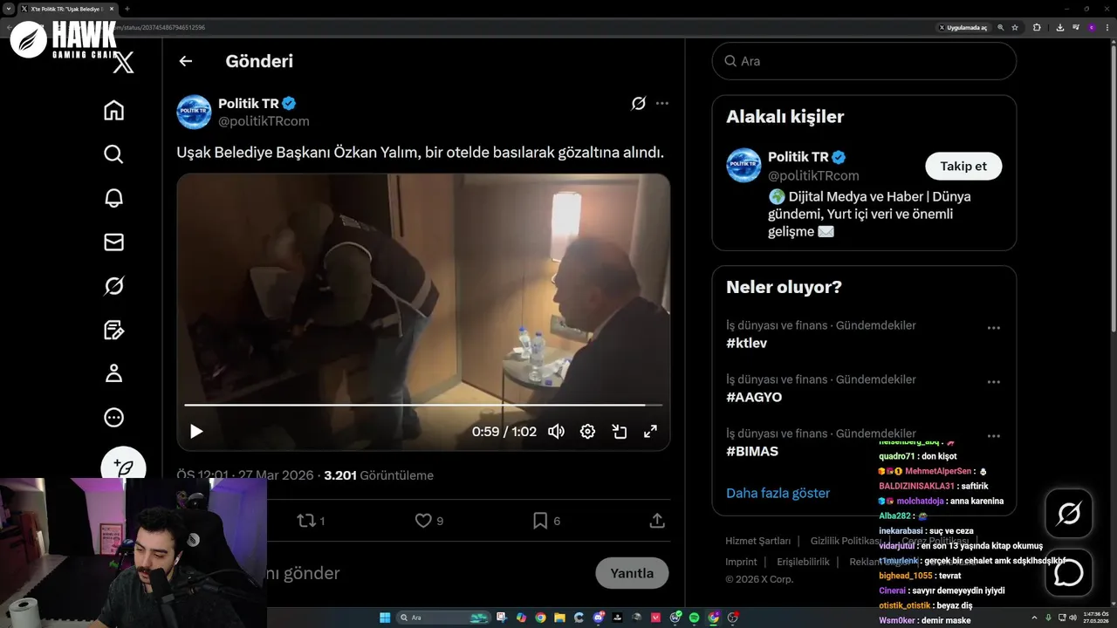This screenshot has height=628, width=1117.
Task: Open the post's three-dot more menu
Action: (x=662, y=104)
